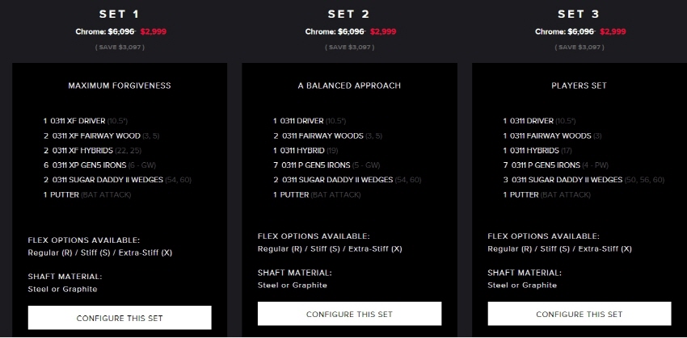The width and height of the screenshot is (687, 338).
Task: Select the SET 3 heading
Action: [579, 14]
